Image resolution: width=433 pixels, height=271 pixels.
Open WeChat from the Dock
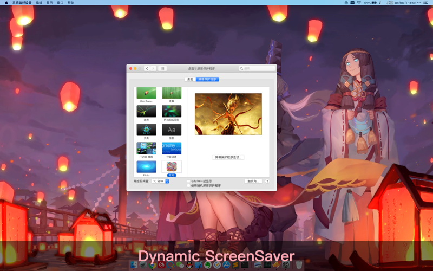point(180,265)
